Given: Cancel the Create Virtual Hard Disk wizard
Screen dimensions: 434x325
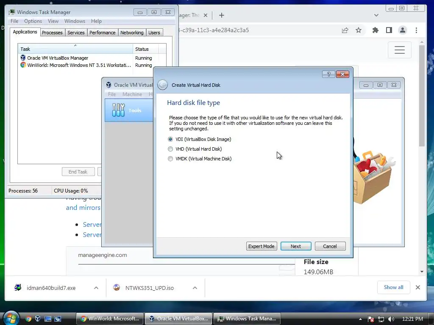Looking at the screenshot, I should pyautogui.click(x=330, y=246).
